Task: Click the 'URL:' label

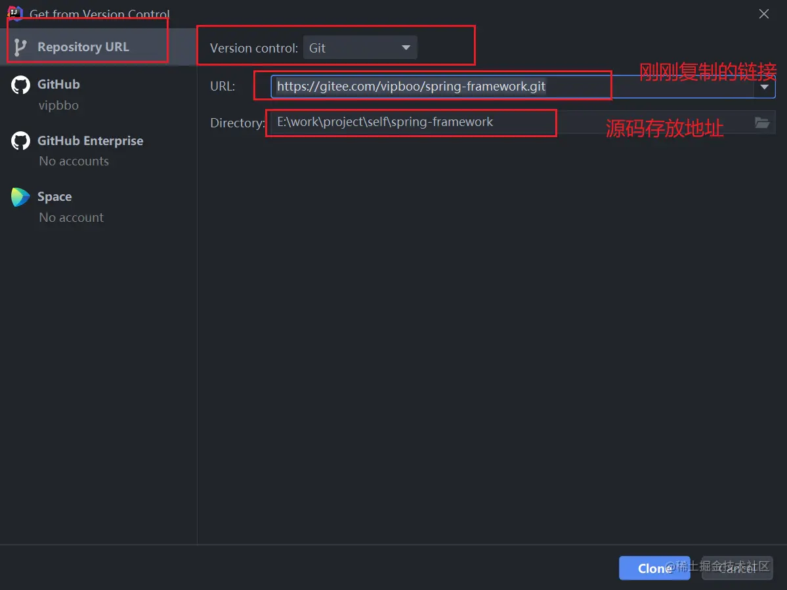Action: coord(223,86)
